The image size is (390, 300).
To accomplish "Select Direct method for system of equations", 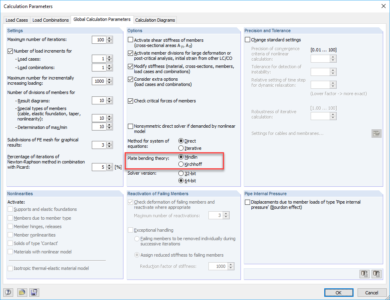I will [x=181, y=141].
